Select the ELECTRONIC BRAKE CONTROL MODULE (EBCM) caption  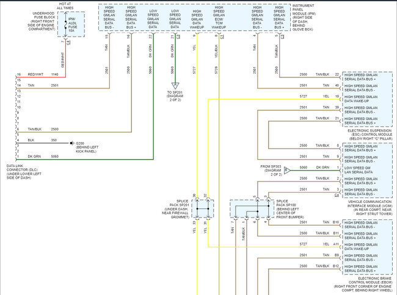coord(363,285)
